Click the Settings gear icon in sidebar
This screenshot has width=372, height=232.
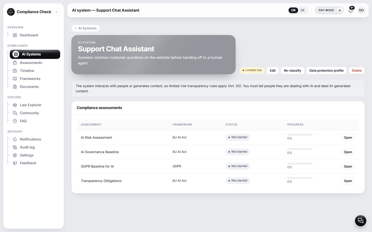point(15,155)
